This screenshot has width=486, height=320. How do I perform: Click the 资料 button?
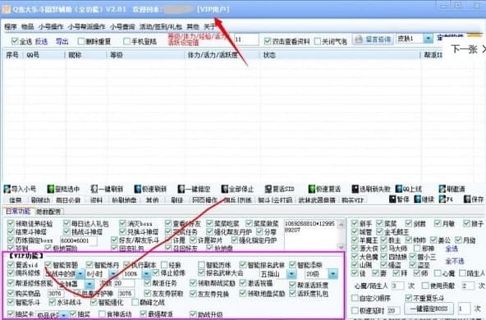tap(96, 200)
